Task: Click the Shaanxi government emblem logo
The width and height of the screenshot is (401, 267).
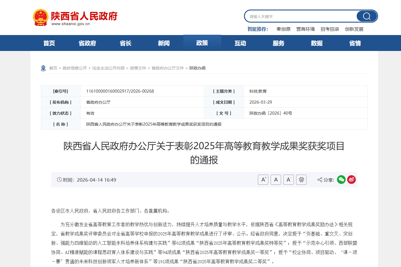Action: (x=41, y=17)
